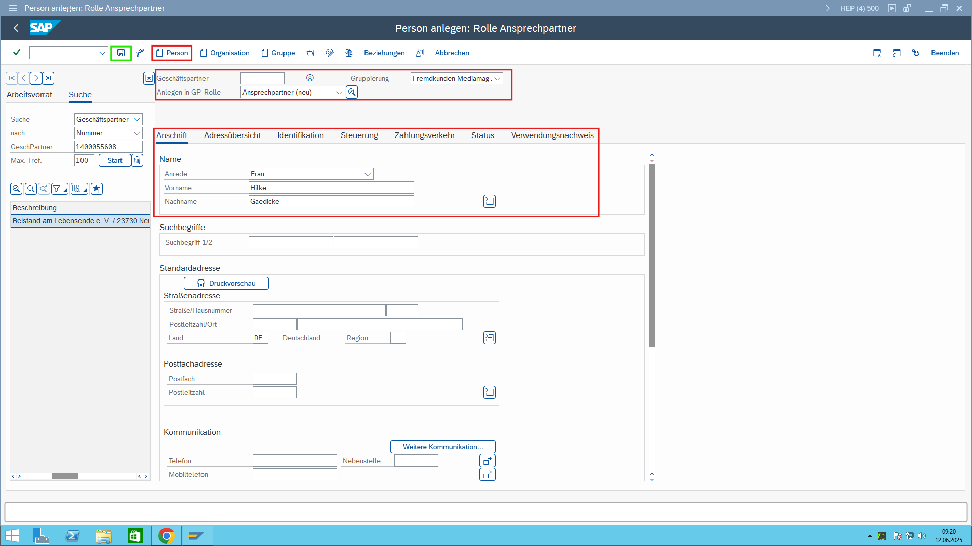Open the nach Nummer dropdown
This screenshot has width=972, height=546.
pos(137,133)
